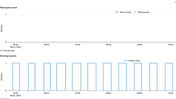Click the Cluster count legend entry
The image size is (176, 99).
coord(132,61)
